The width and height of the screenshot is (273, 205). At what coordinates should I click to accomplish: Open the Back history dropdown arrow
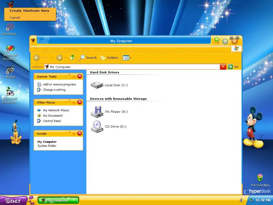coord(51,58)
